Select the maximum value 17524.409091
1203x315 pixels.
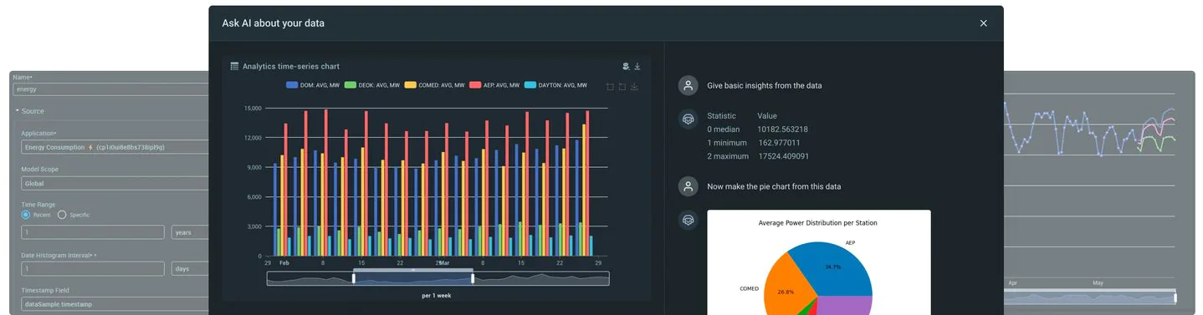tap(785, 156)
